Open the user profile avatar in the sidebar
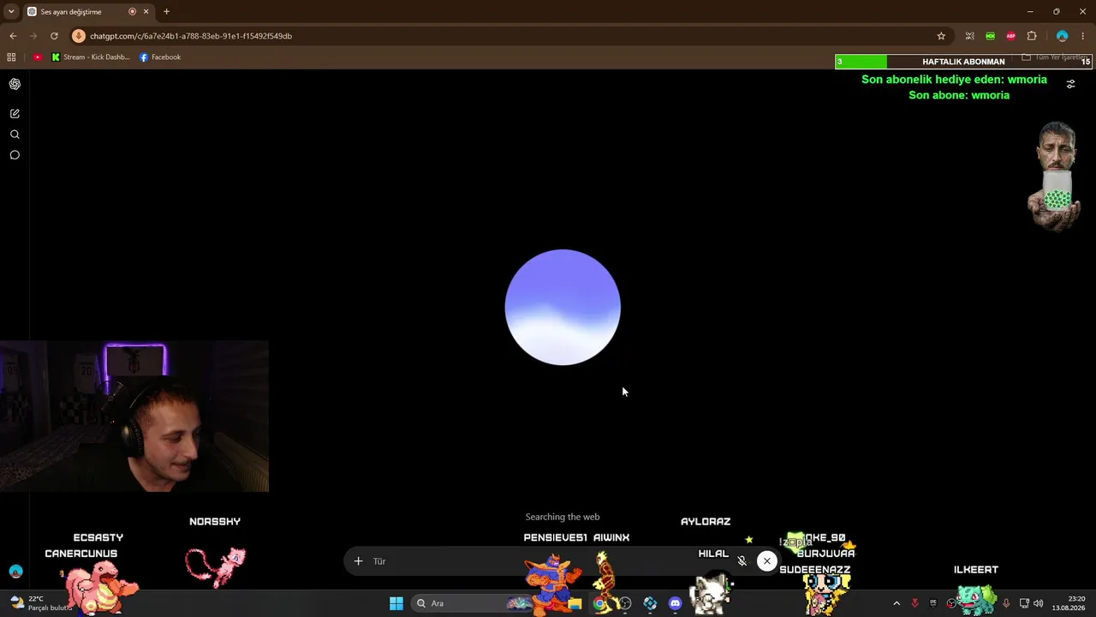Image resolution: width=1096 pixels, height=617 pixels. tap(15, 572)
